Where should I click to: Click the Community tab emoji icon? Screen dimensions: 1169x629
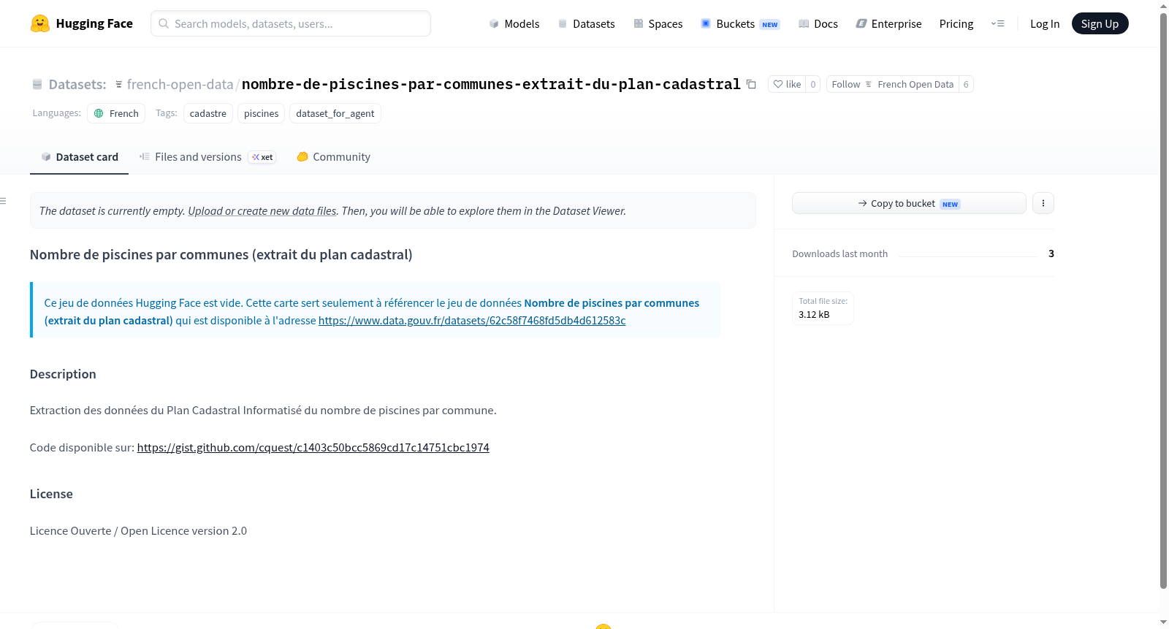[302, 156]
